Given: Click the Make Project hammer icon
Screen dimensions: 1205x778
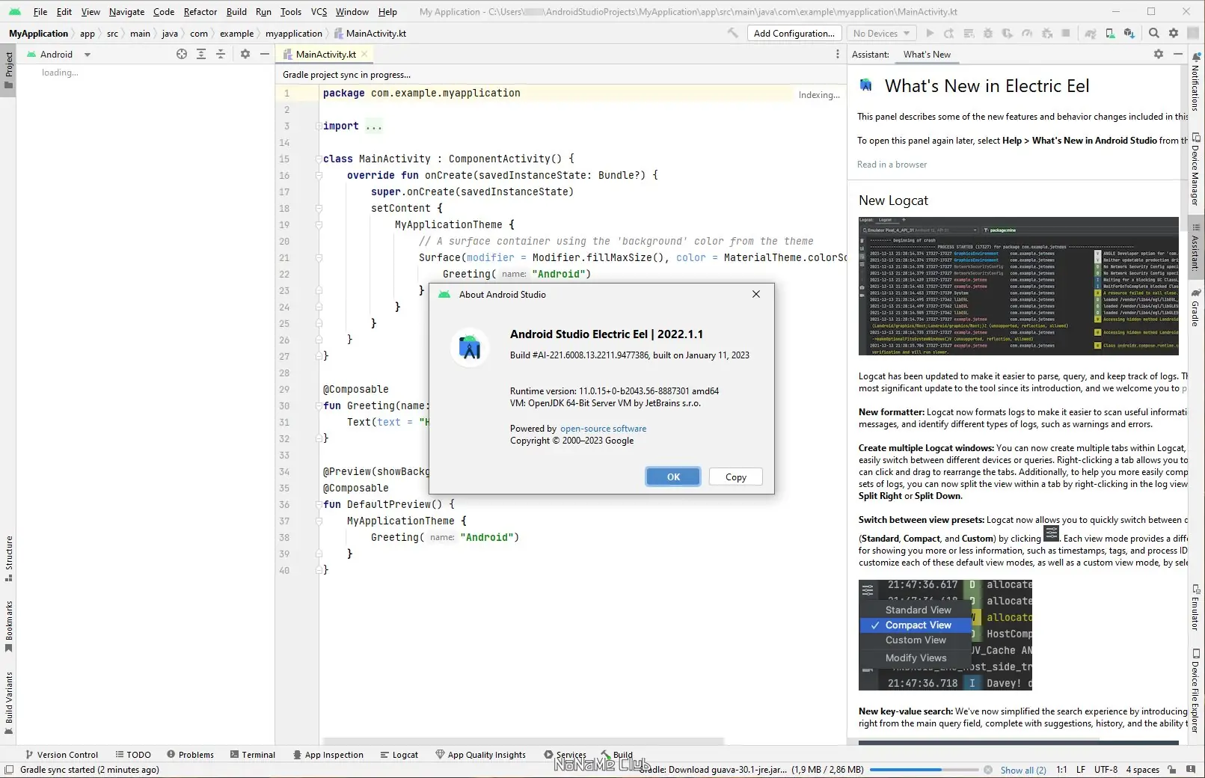Looking at the screenshot, I should [732, 33].
